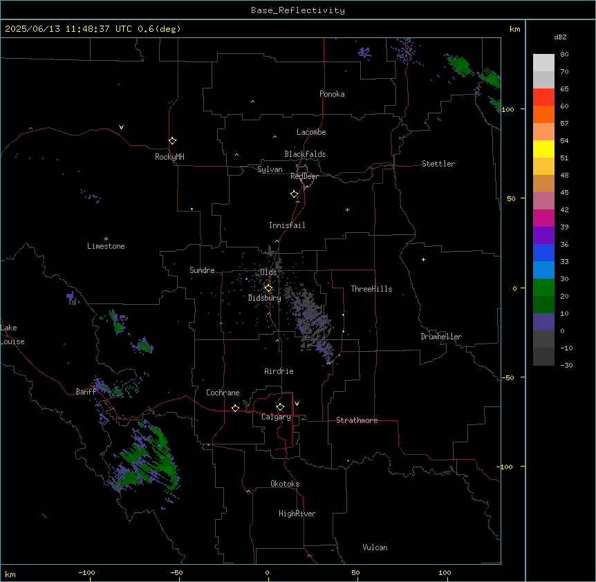Pick the yellow 54 dBZ legend swatch
The height and width of the screenshot is (582, 596).
pyautogui.click(x=543, y=149)
